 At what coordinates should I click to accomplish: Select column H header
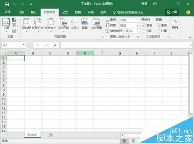[x=137, y=53]
